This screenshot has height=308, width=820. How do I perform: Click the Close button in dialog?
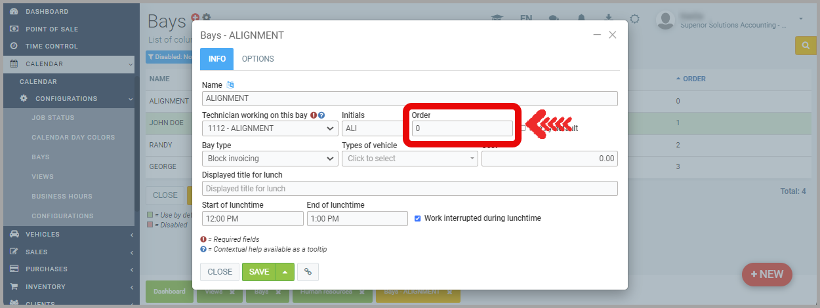pos(220,272)
